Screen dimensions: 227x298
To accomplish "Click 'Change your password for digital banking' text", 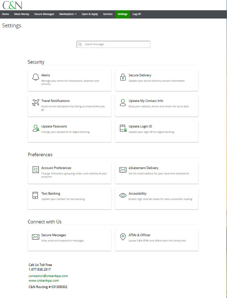I will point(65,132).
